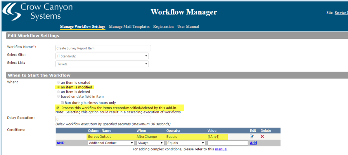This screenshot has height=155, width=348.
Task: Click the condition Value input field
Action: pos(228,143)
